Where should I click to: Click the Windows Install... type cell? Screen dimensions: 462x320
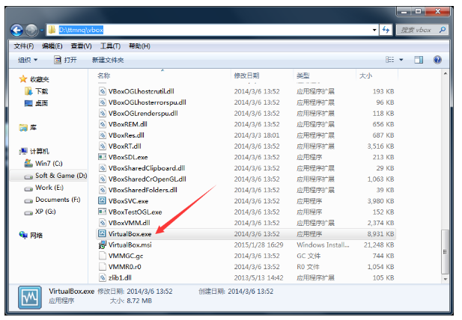coord(323,244)
